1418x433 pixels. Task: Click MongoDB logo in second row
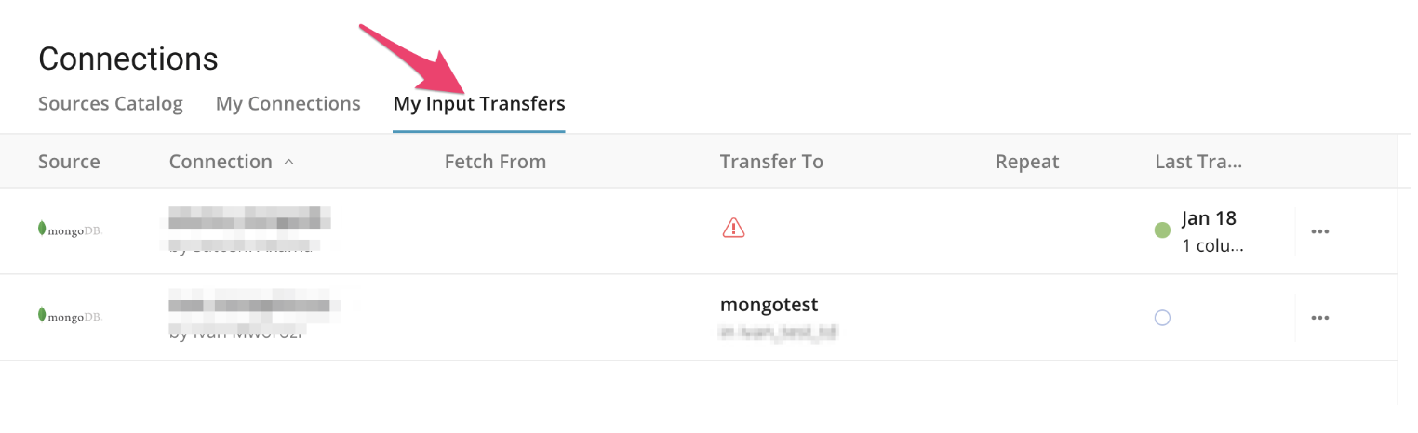pyautogui.click(x=69, y=316)
